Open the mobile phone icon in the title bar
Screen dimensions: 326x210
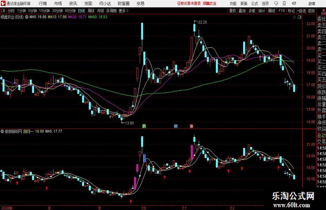pyautogui.click(x=284, y=3)
